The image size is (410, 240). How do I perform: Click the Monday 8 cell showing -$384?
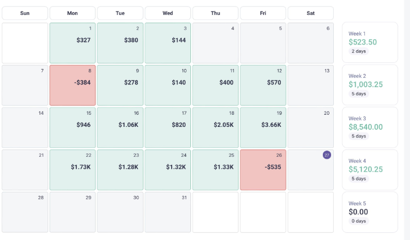72,86
